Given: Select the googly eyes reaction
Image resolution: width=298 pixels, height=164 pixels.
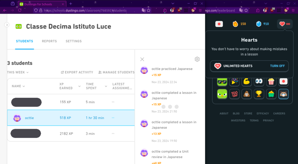Looking at the screenshot, I should 259,81.
